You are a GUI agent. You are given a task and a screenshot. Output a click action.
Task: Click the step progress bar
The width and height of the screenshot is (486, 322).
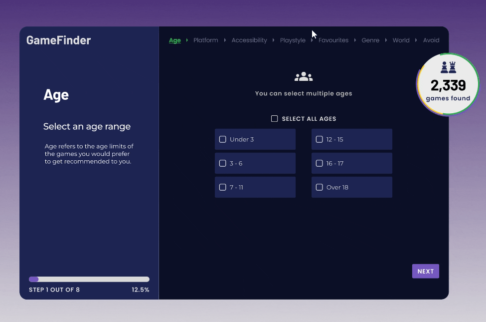coord(89,279)
